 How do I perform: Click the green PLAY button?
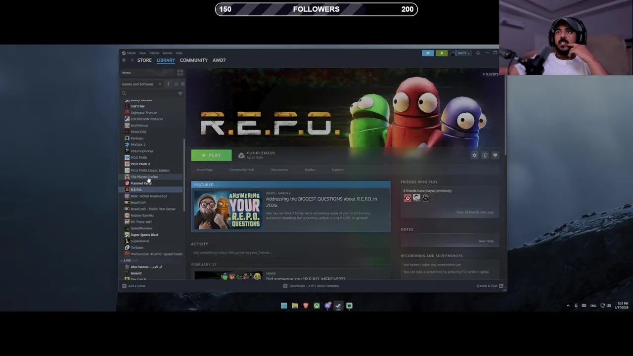point(211,155)
